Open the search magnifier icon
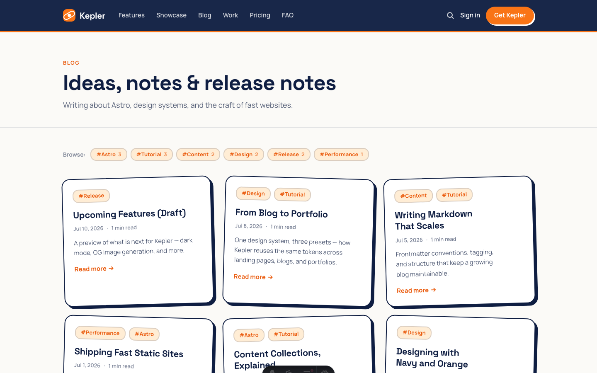 point(450,15)
